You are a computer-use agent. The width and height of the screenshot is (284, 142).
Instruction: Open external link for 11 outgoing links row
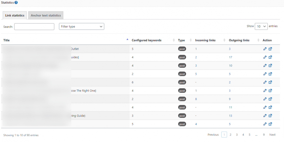click(270, 107)
